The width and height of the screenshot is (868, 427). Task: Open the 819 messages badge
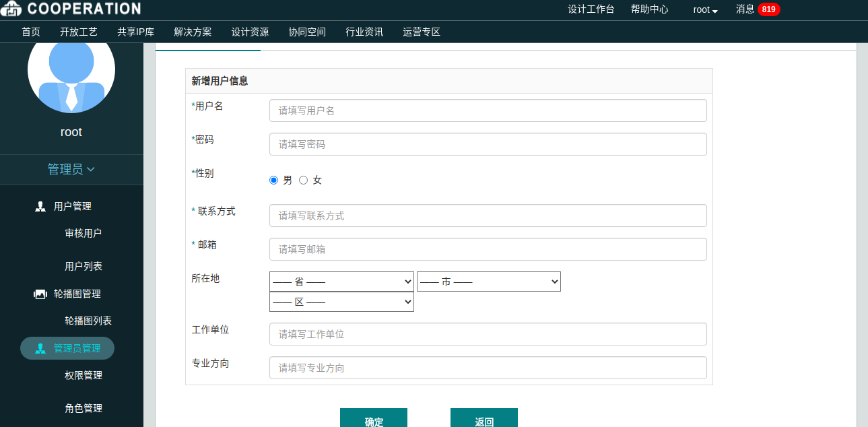768,9
